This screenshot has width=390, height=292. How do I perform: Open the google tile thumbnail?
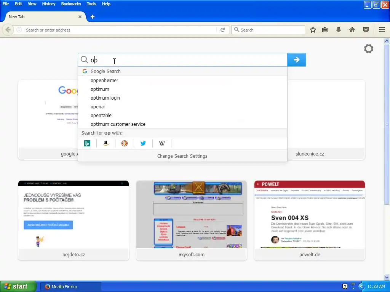point(48,120)
